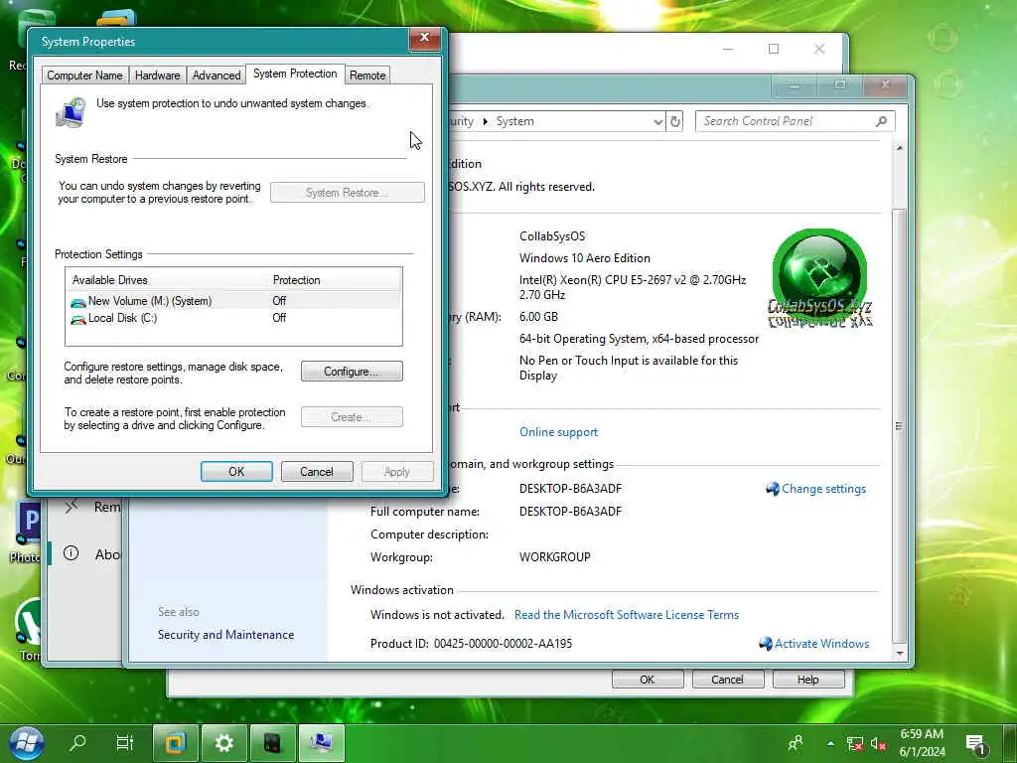Open Security and Maintenance link
The width and height of the screenshot is (1017, 763).
(225, 635)
